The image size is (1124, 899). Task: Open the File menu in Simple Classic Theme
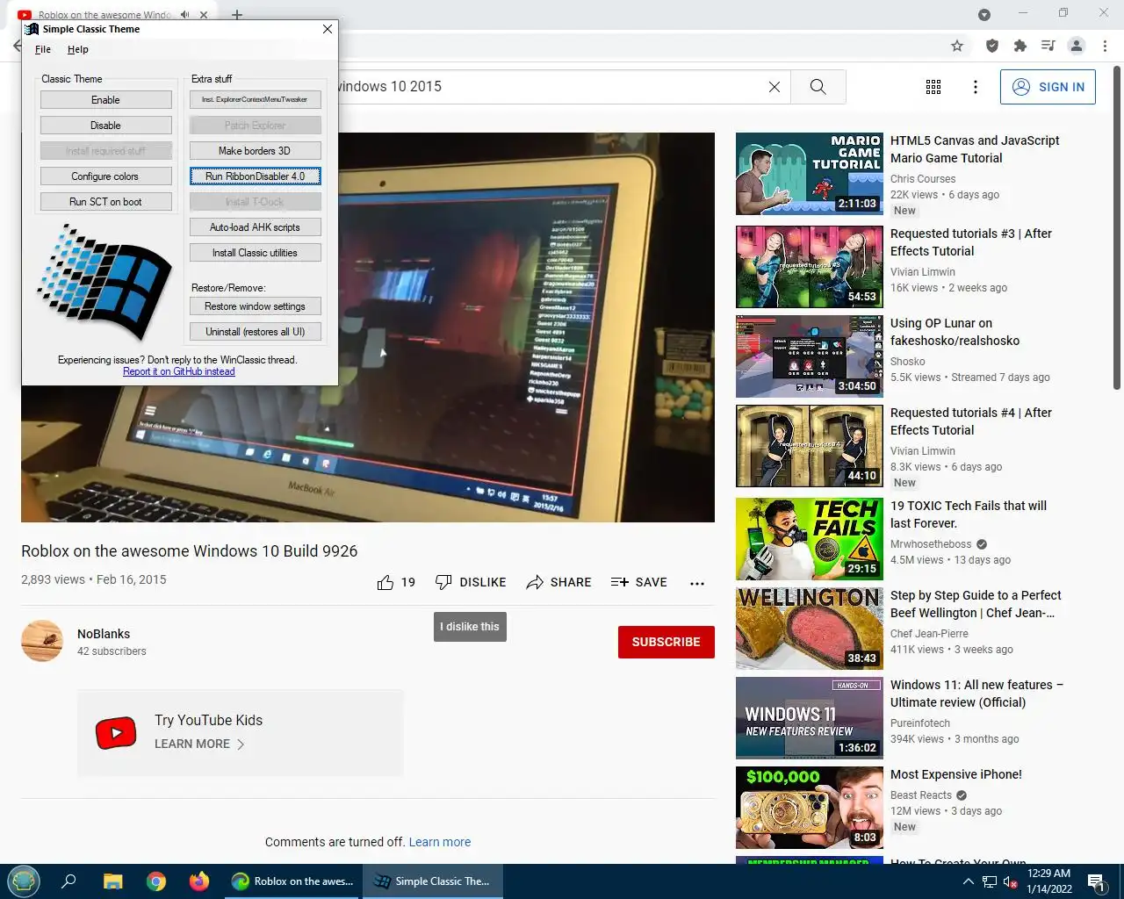tap(43, 49)
